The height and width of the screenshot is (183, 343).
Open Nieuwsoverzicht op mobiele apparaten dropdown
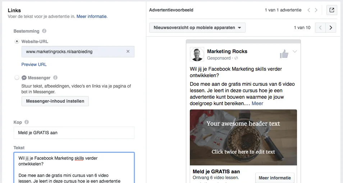point(197,28)
